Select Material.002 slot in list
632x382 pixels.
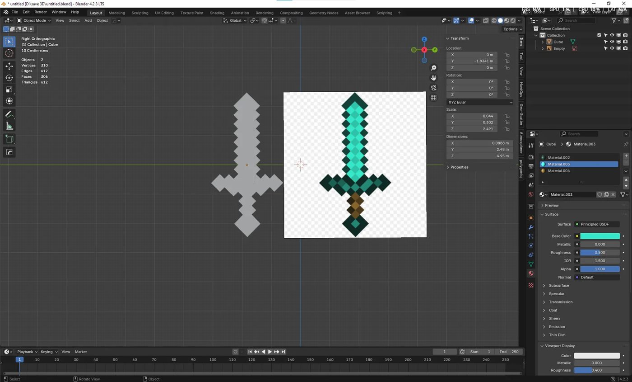click(579, 158)
